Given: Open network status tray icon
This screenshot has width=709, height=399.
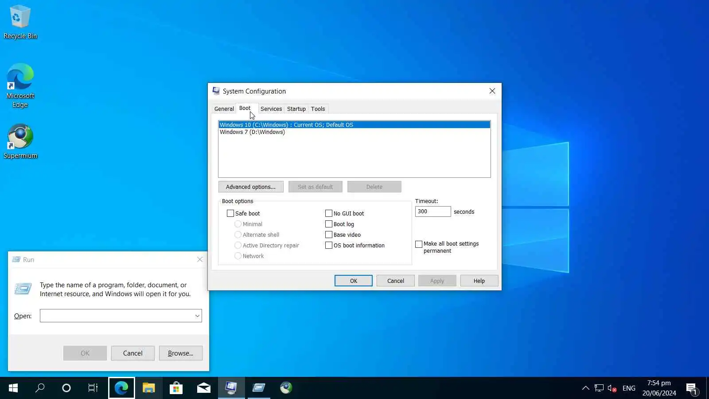Looking at the screenshot, I should point(599,388).
